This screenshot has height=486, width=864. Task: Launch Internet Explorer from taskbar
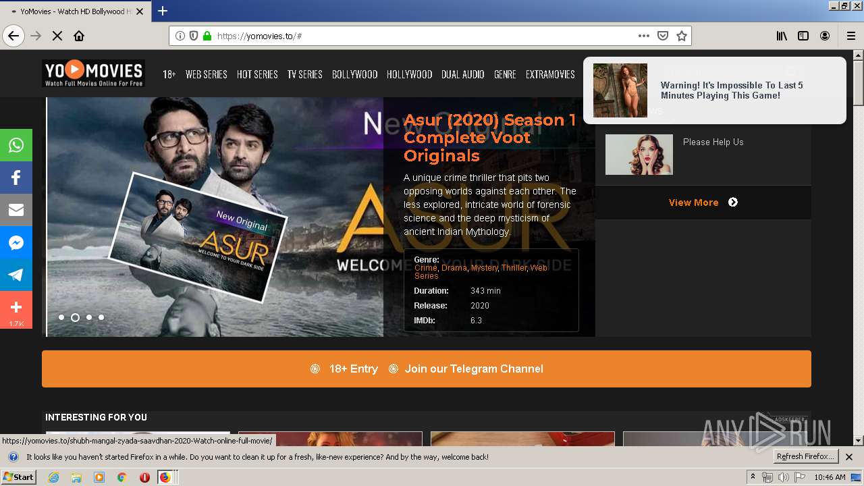pyautogui.click(x=54, y=477)
